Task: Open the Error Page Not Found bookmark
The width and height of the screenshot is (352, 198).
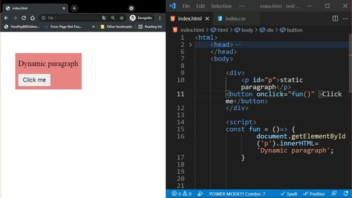Action: (x=63, y=27)
